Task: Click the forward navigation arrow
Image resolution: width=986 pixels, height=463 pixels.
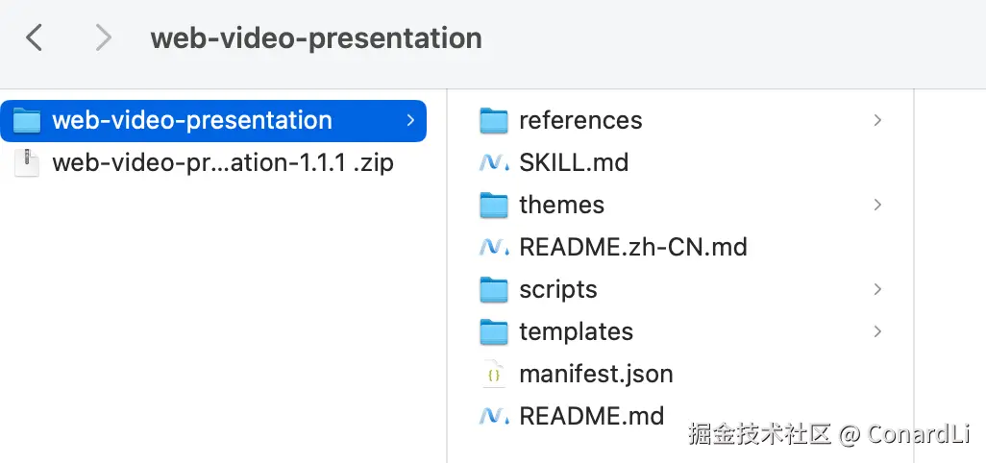Action: coord(103,37)
